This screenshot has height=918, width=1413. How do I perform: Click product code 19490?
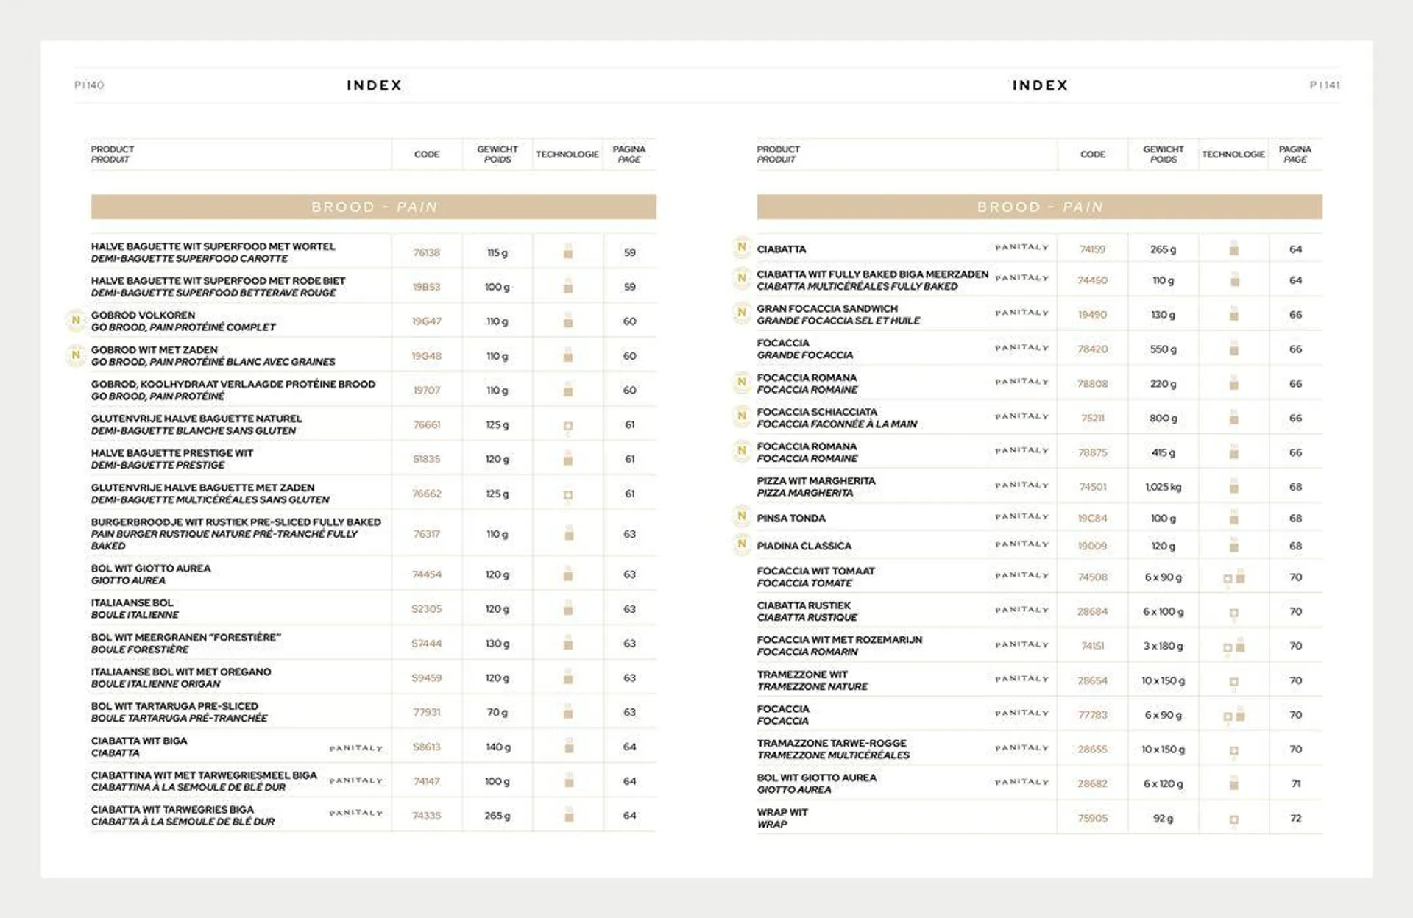(1093, 315)
